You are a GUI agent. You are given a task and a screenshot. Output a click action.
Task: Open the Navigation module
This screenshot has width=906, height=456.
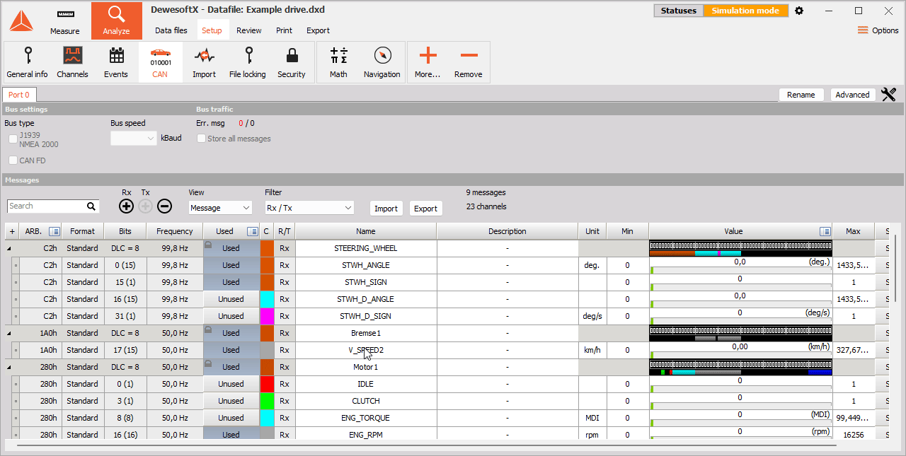pyautogui.click(x=382, y=62)
